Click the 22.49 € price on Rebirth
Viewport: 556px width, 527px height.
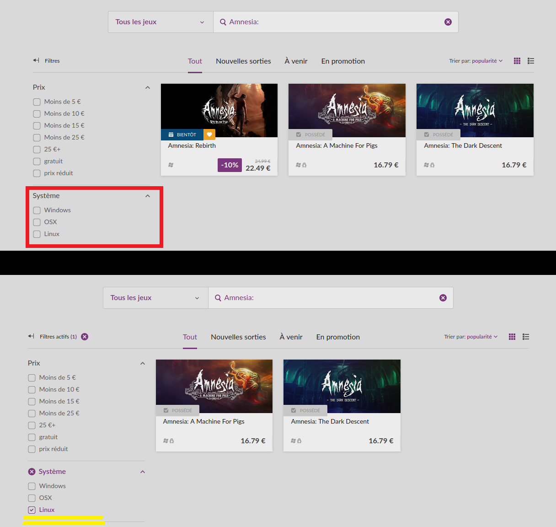pyautogui.click(x=258, y=168)
